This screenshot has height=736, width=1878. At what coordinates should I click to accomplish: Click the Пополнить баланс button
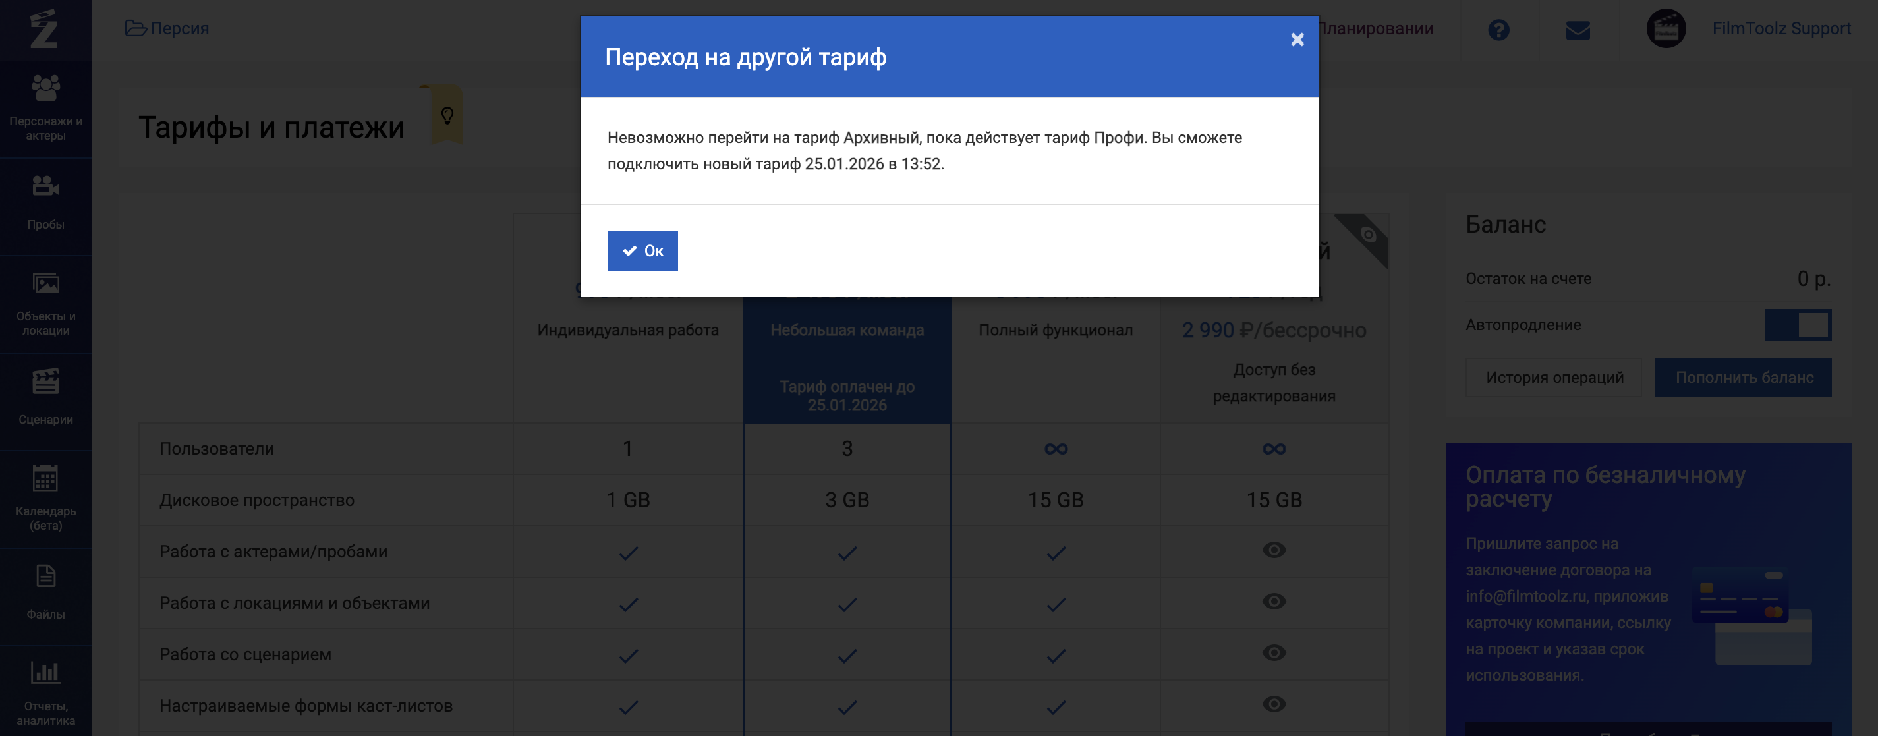coord(1743,378)
